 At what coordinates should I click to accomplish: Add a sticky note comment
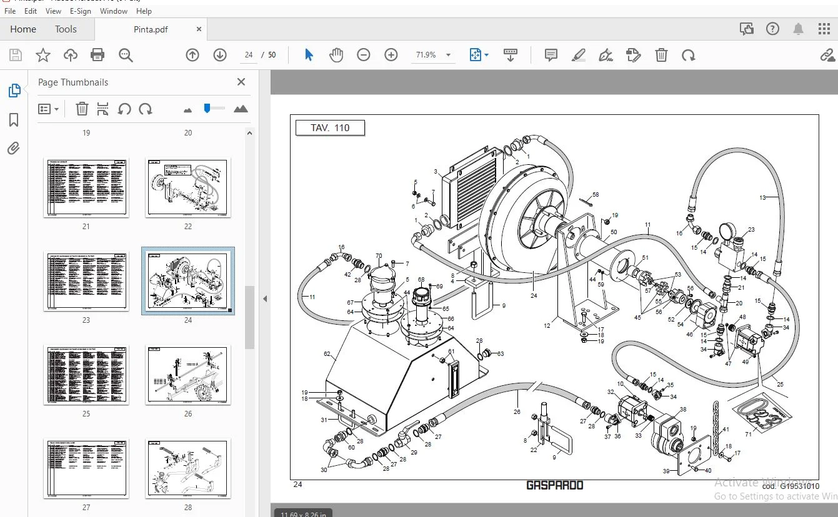(x=551, y=55)
